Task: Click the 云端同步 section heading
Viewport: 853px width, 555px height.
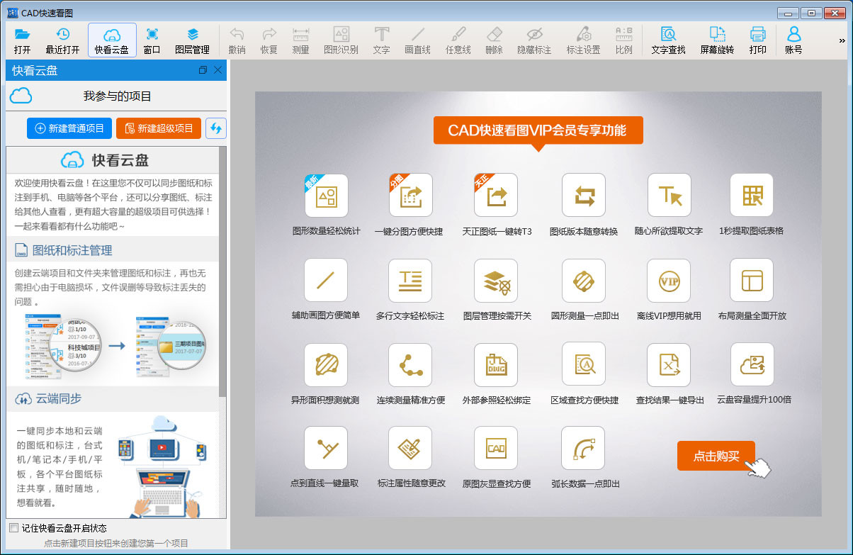Action: (59, 398)
